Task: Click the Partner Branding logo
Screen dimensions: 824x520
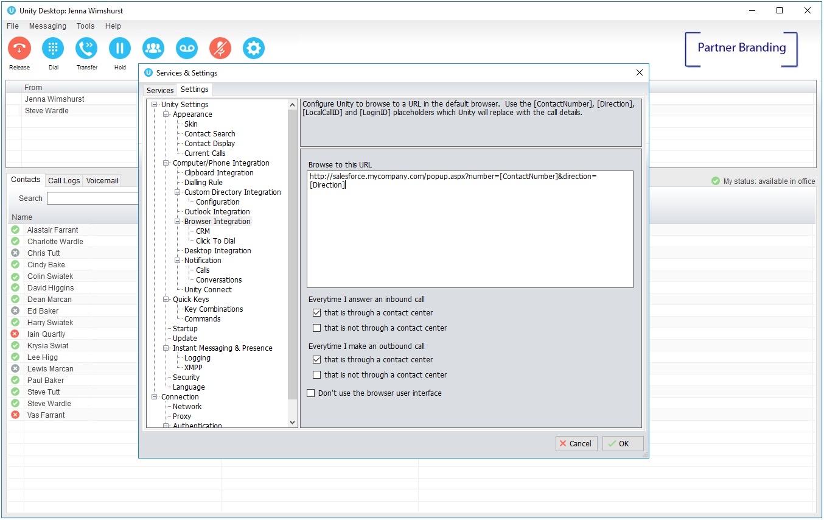Action: [741, 49]
